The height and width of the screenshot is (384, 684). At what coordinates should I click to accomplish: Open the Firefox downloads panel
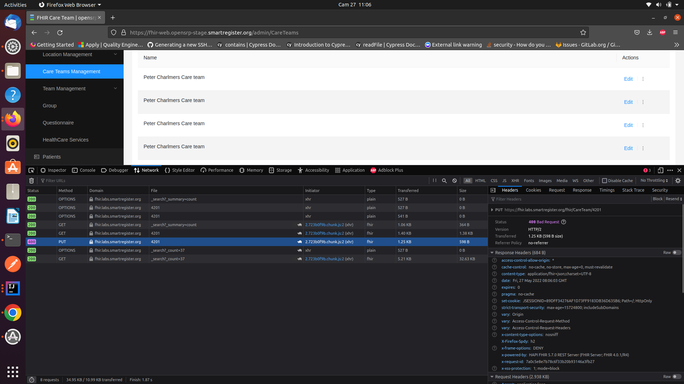[x=649, y=32]
